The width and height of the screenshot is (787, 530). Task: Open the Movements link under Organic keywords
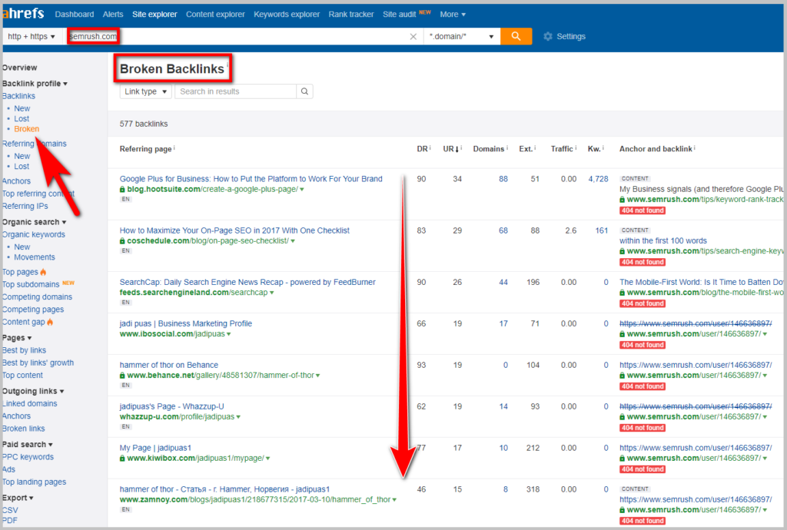pos(35,257)
